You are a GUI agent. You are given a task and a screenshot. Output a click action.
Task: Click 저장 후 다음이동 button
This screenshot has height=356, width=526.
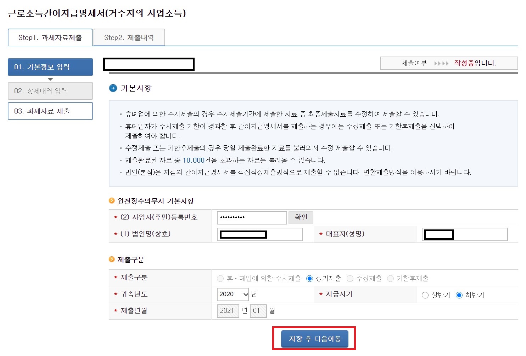[x=314, y=338]
